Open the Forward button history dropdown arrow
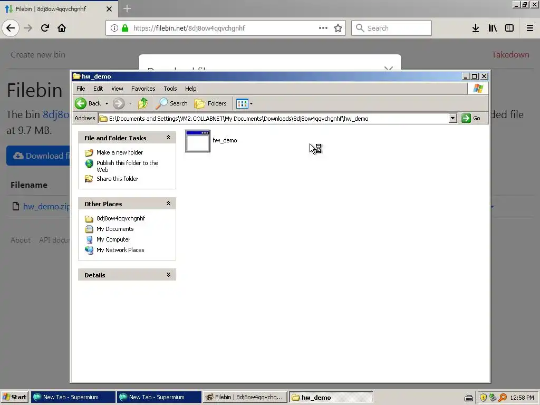Image resolution: width=540 pixels, height=405 pixels. (131, 103)
